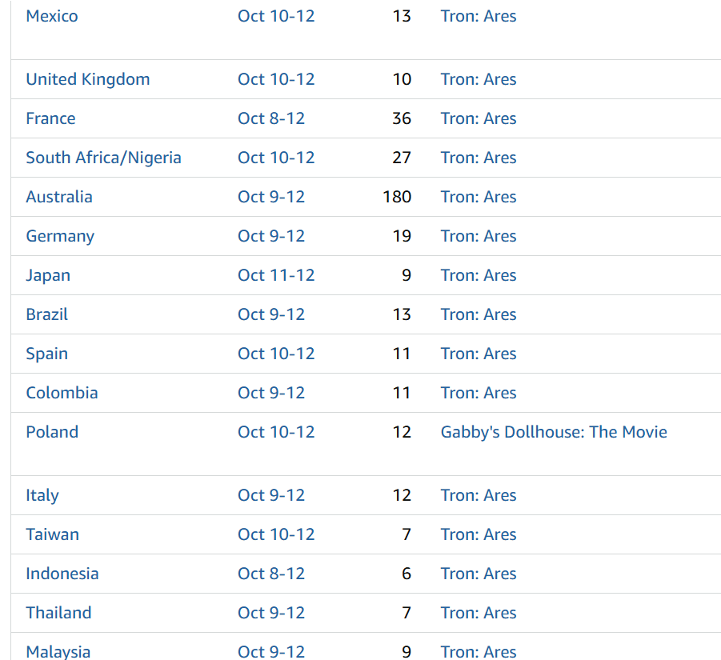The width and height of the screenshot is (721, 660).
Task: Click Japan's Oct 11-12 weekend link
Action: [x=276, y=275]
